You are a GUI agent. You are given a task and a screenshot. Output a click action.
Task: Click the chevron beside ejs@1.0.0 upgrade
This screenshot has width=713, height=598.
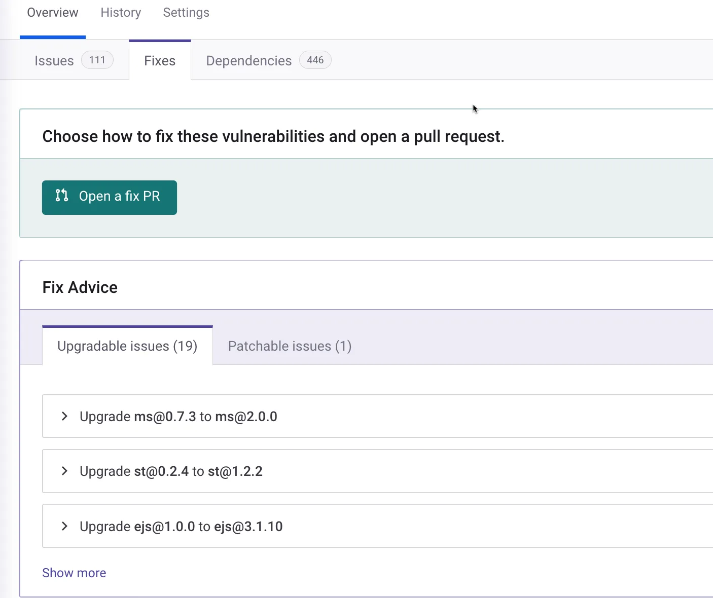coord(64,526)
